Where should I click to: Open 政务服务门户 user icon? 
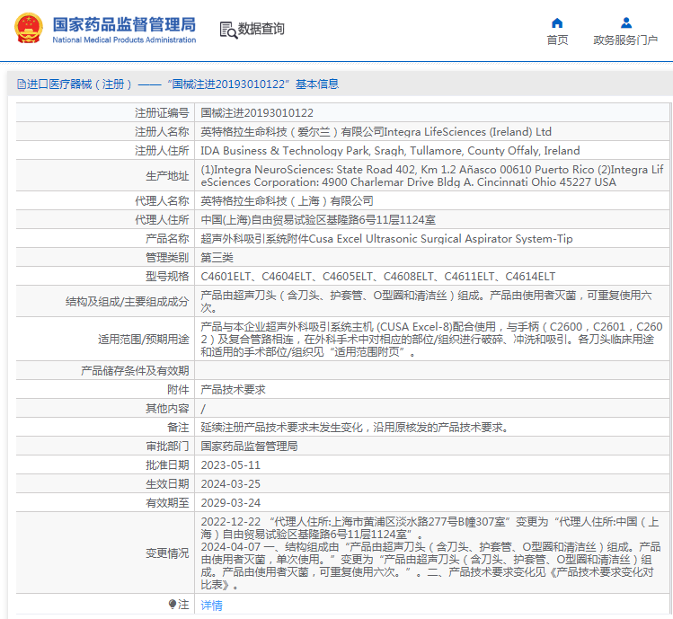pyautogui.click(x=626, y=22)
